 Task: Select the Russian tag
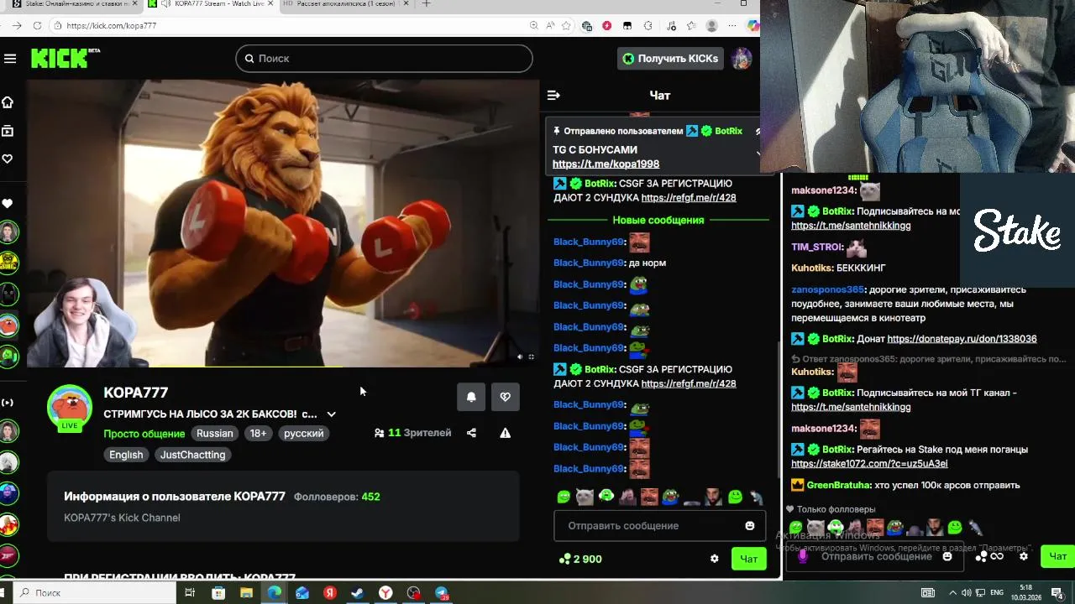click(x=215, y=434)
